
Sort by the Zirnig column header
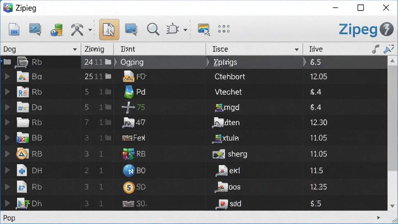(x=94, y=49)
